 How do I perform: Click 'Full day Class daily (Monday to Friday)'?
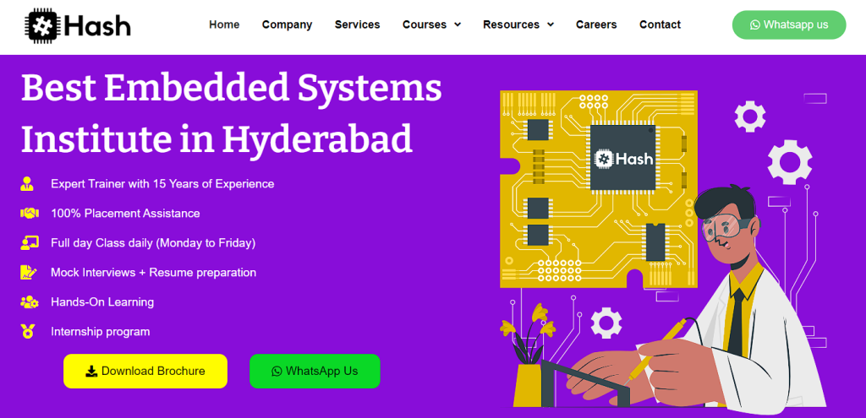[153, 242]
